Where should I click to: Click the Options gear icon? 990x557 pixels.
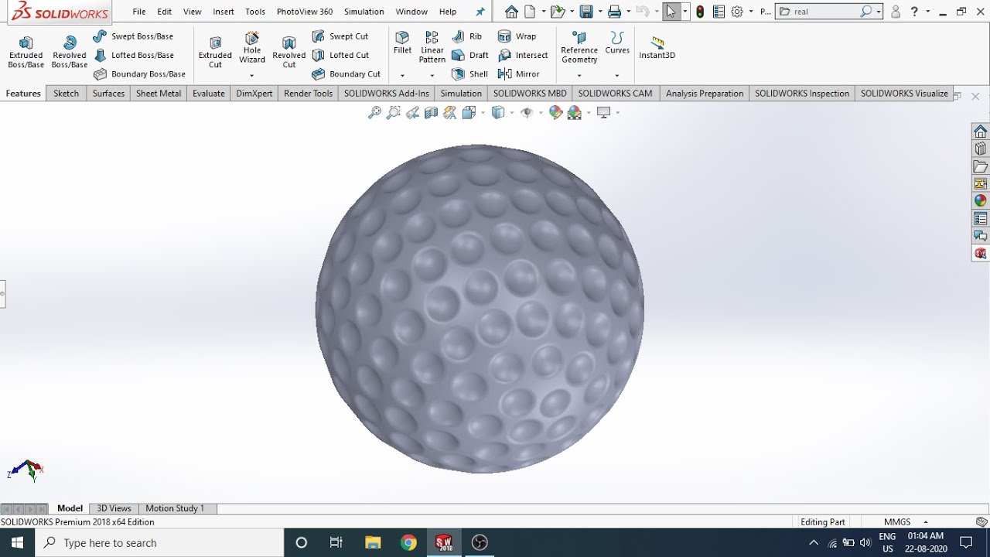(737, 12)
